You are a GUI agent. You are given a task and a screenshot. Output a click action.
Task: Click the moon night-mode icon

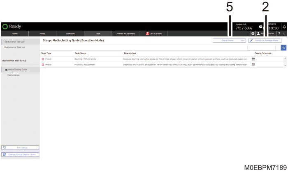click(284, 33)
